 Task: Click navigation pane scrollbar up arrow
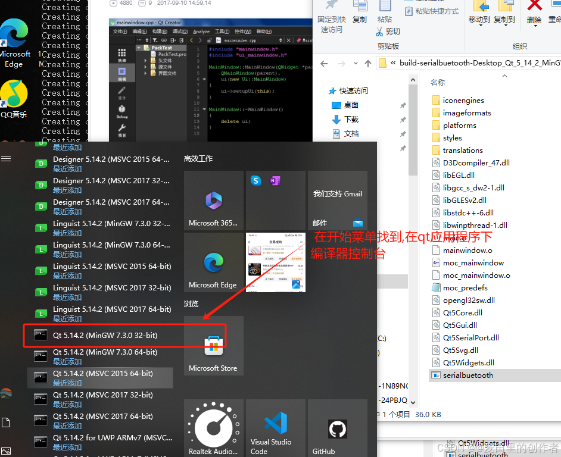point(413,80)
